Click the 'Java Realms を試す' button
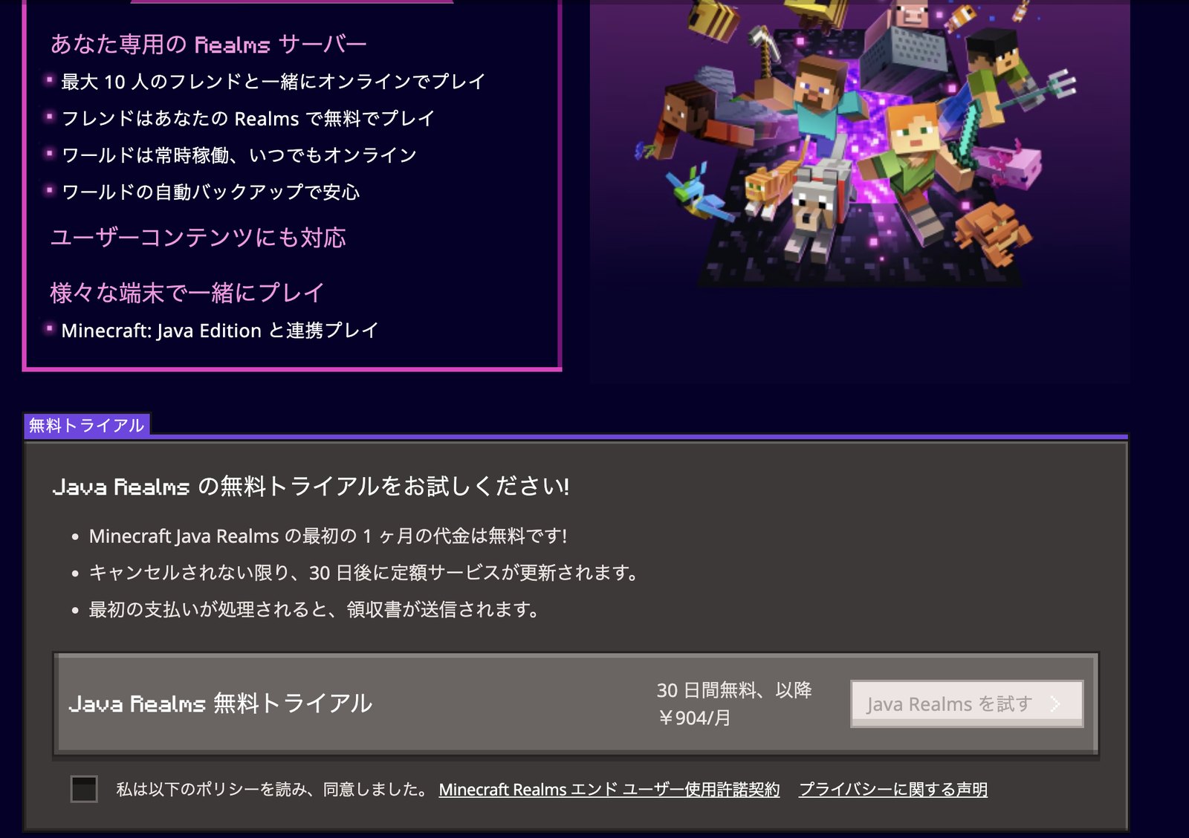This screenshot has height=838, width=1189. click(967, 704)
